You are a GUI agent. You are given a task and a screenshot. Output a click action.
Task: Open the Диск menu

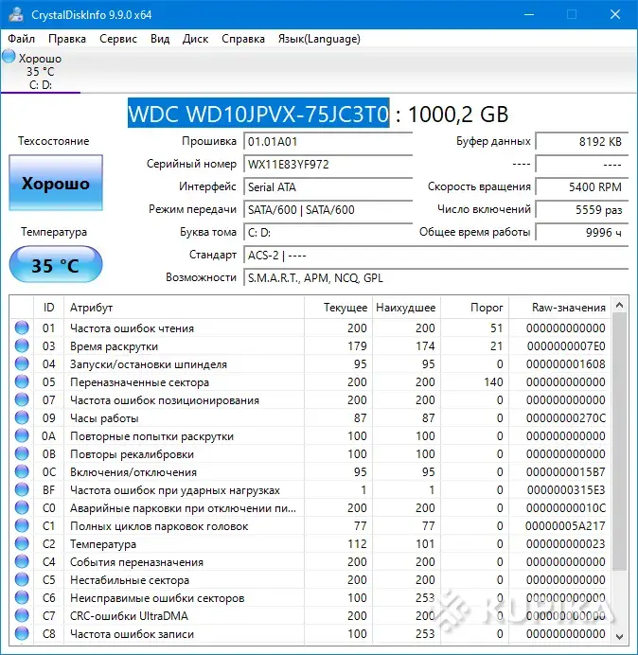click(x=195, y=39)
